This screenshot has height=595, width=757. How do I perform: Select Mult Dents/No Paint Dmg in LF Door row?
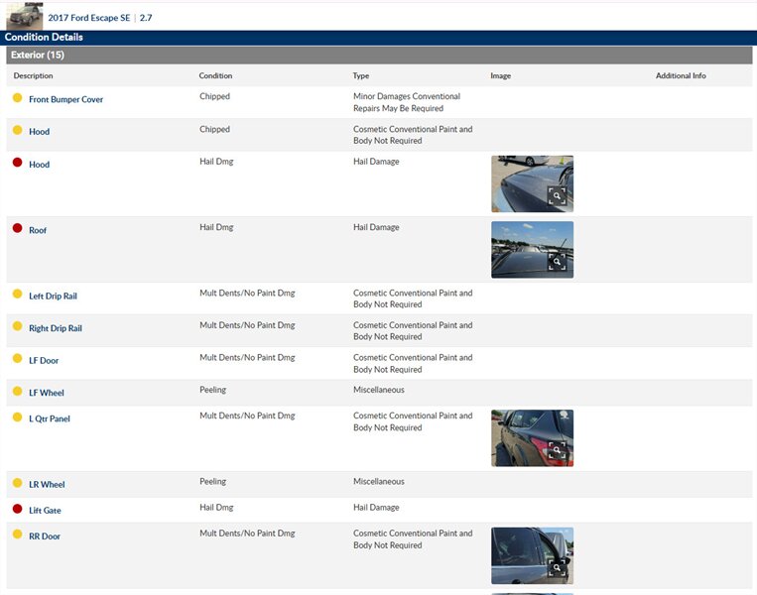pyautogui.click(x=247, y=358)
